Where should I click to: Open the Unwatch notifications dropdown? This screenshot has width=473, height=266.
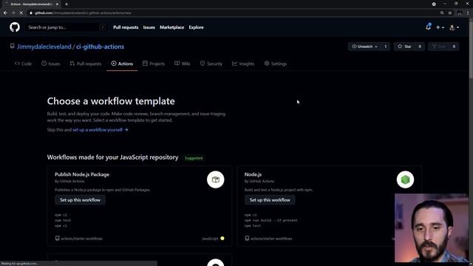[x=364, y=47]
